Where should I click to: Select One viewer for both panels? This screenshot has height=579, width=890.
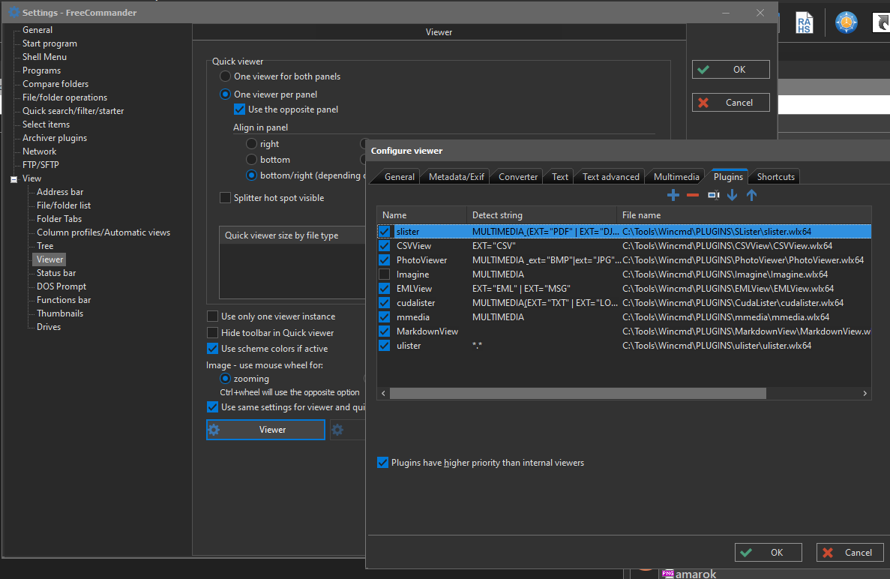point(226,76)
